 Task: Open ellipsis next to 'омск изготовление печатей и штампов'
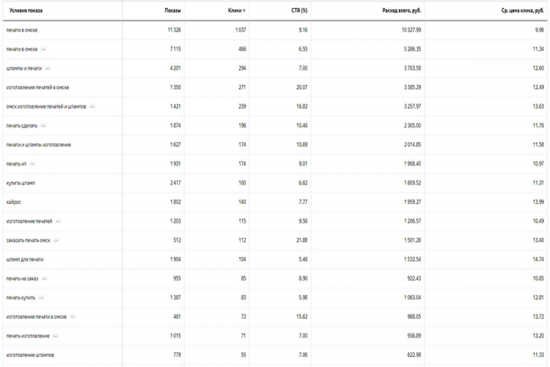click(92, 106)
